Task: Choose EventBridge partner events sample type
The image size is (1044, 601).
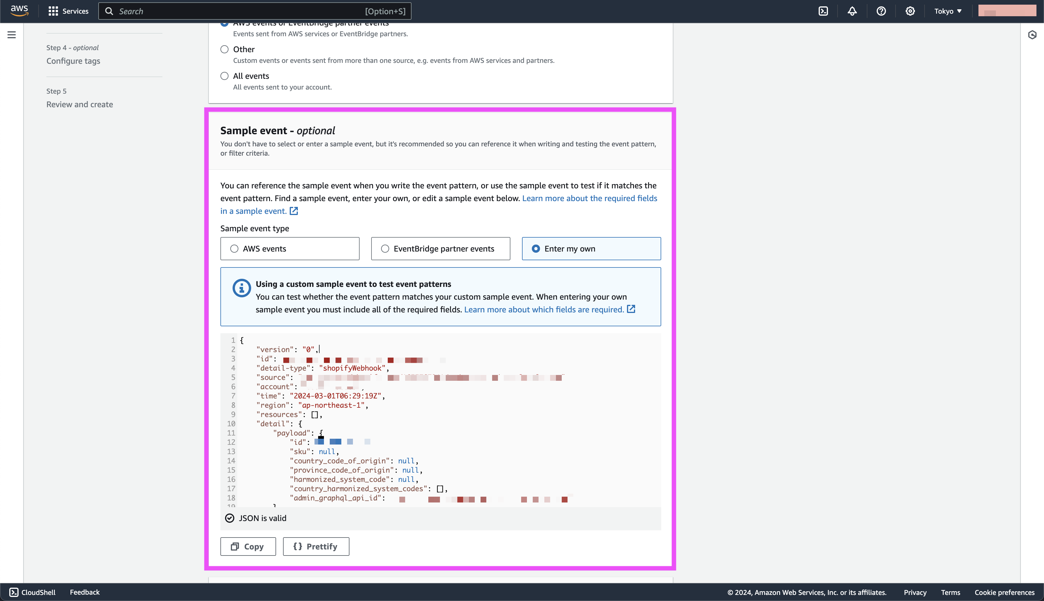Action: (x=440, y=249)
